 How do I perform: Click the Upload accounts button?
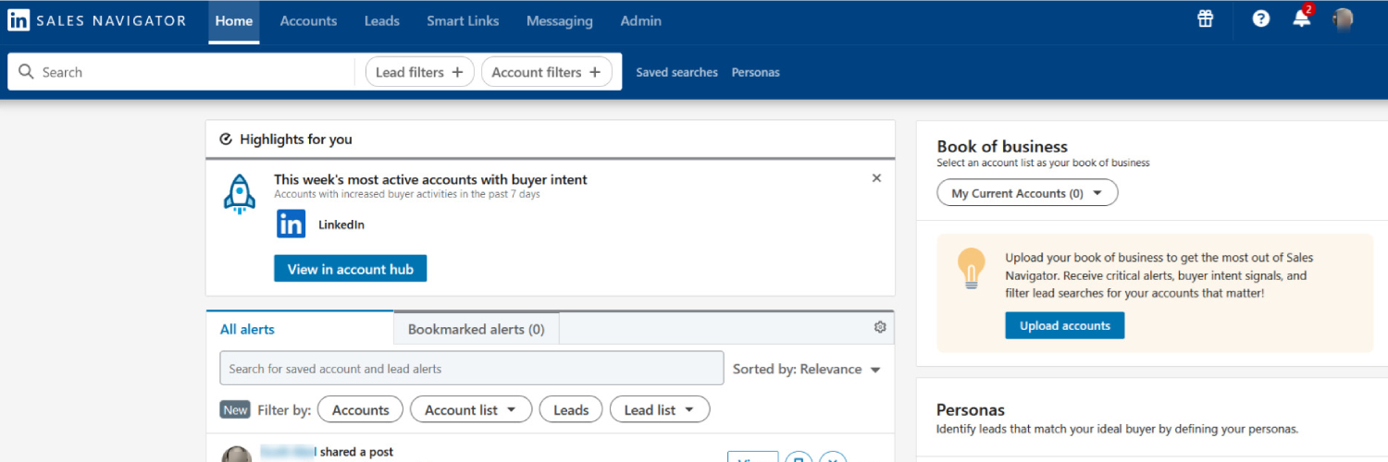1064,326
